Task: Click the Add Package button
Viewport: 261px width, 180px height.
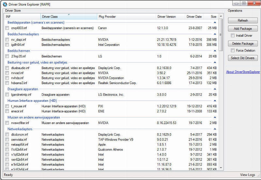Action: (x=243, y=28)
